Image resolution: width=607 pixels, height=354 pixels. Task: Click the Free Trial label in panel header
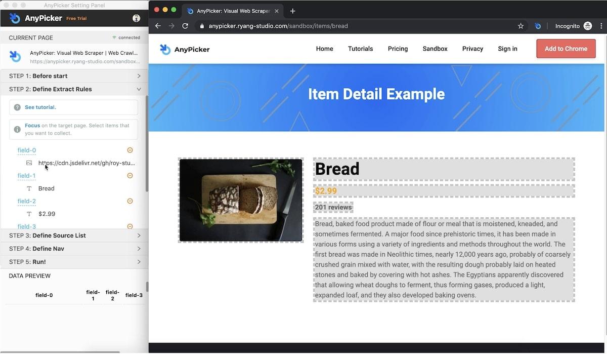pyautogui.click(x=76, y=19)
